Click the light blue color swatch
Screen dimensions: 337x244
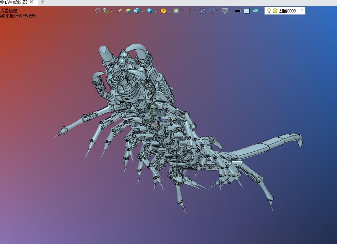click(247, 11)
